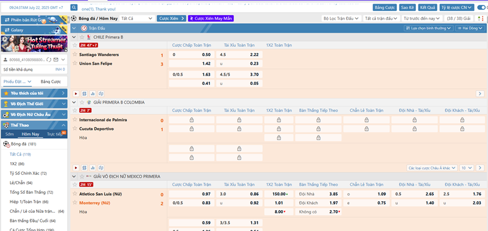Collapse GIẢI PRIMERA B COLOMBIA league
488x231 pixels.
pyautogui.click(x=74, y=102)
